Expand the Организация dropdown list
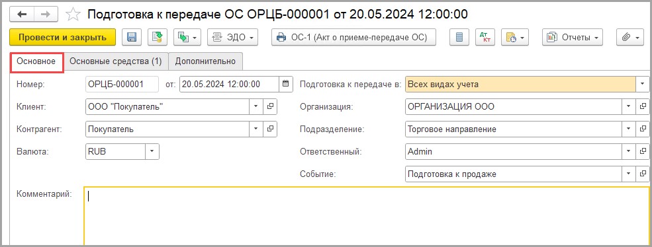 click(629, 107)
